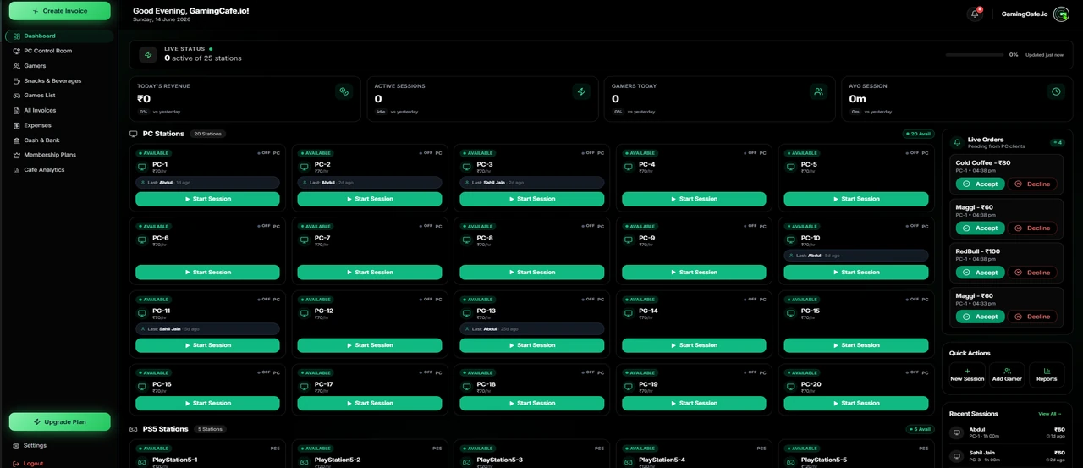Click the live status progress bar
Screen dimensions: 1083x468
[x=975, y=55]
